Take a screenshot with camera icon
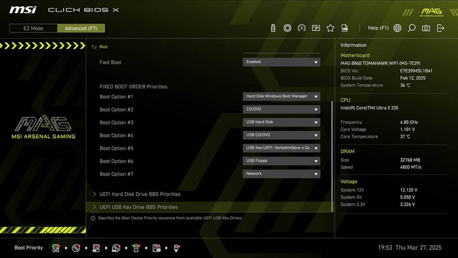 click(x=426, y=28)
